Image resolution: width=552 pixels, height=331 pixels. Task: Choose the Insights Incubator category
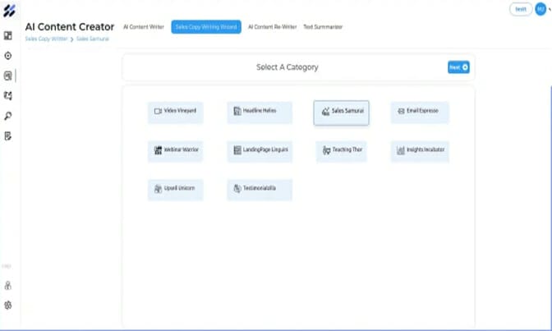pos(420,151)
